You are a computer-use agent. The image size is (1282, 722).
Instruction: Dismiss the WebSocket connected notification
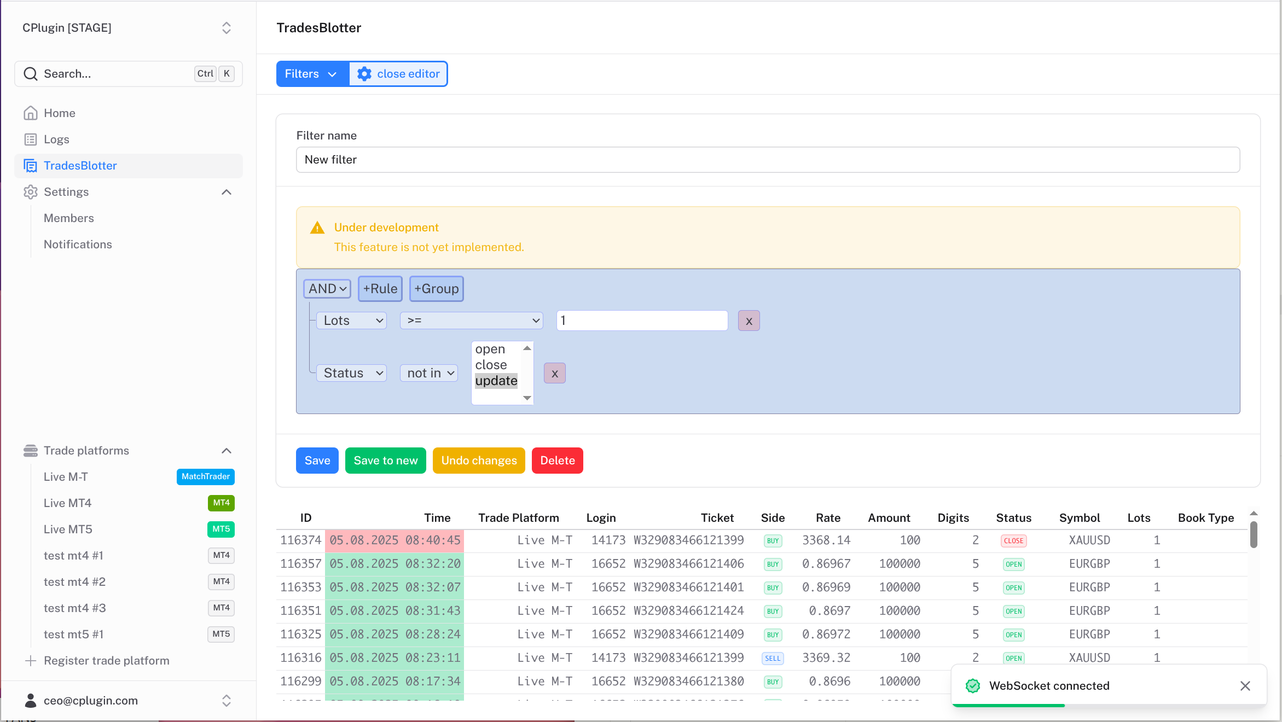[1245, 686]
